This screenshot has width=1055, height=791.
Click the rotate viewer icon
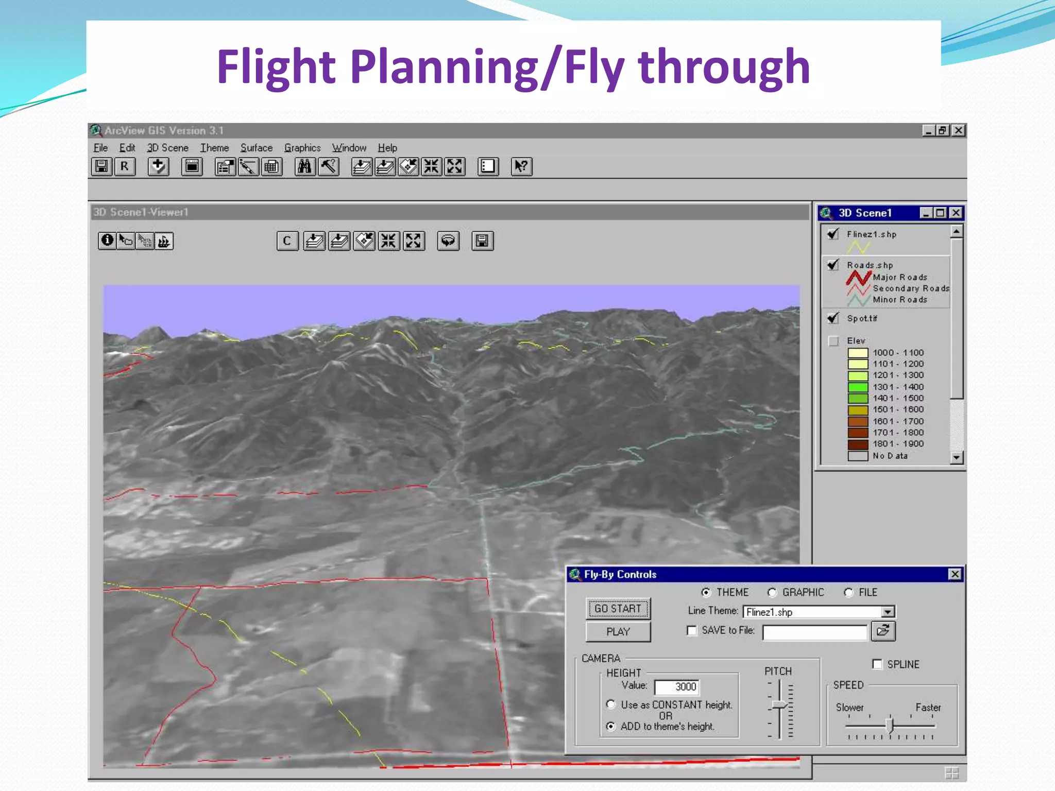pos(448,240)
